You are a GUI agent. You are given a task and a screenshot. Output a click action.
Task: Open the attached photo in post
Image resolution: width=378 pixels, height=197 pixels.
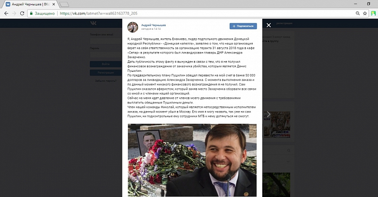(x=192, y=160)
